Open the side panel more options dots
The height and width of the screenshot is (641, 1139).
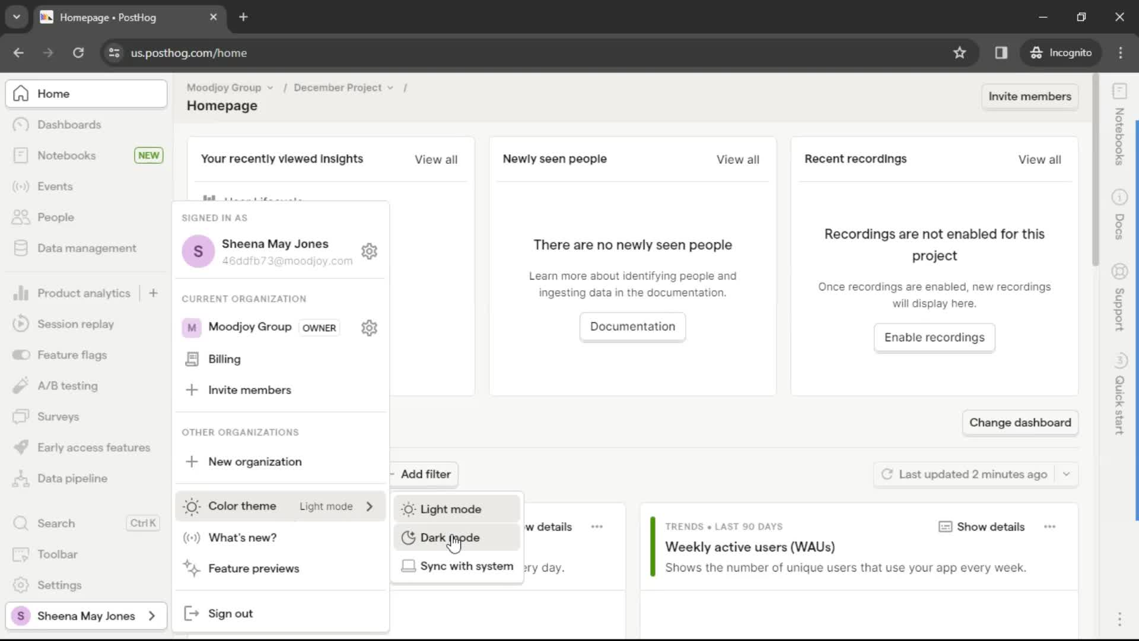[1119, 619]
